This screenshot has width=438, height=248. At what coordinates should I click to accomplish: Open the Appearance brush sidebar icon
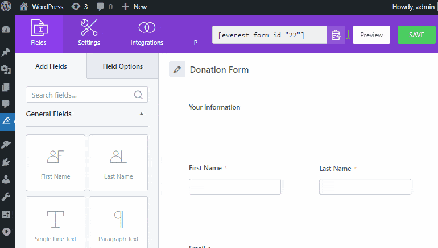pyautogui.click(x=6, y=144)
